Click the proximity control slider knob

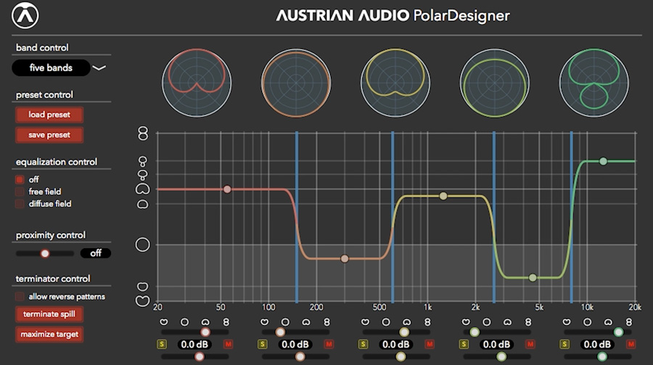[44, 253]
